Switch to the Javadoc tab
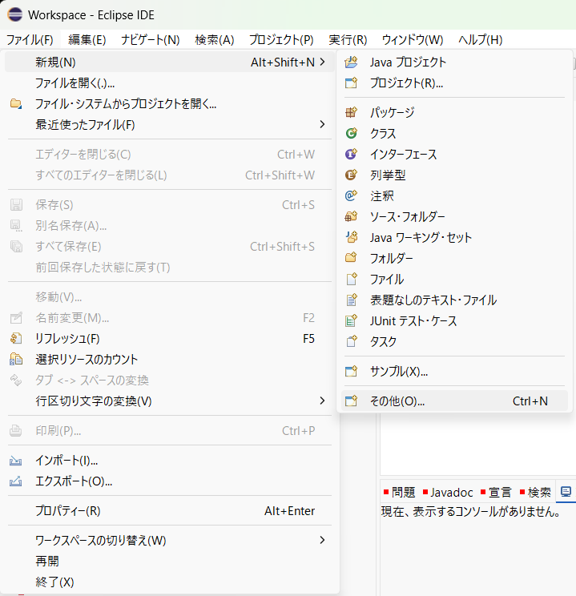Viewport: 576px width, 596px height. point(452,492)
